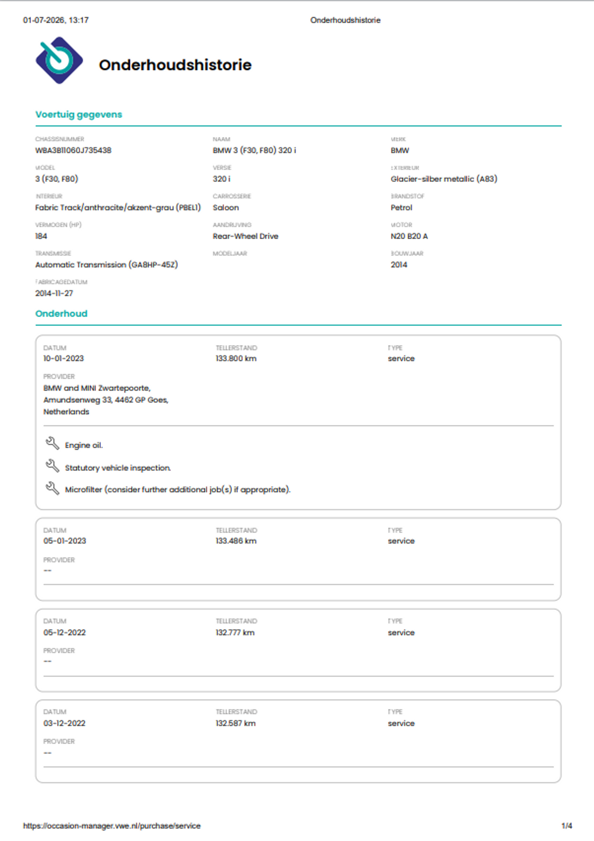This screenshot has width=594, height=841.
Task: Click the 'Engine oil.' service item
Action: click(84, 445)
